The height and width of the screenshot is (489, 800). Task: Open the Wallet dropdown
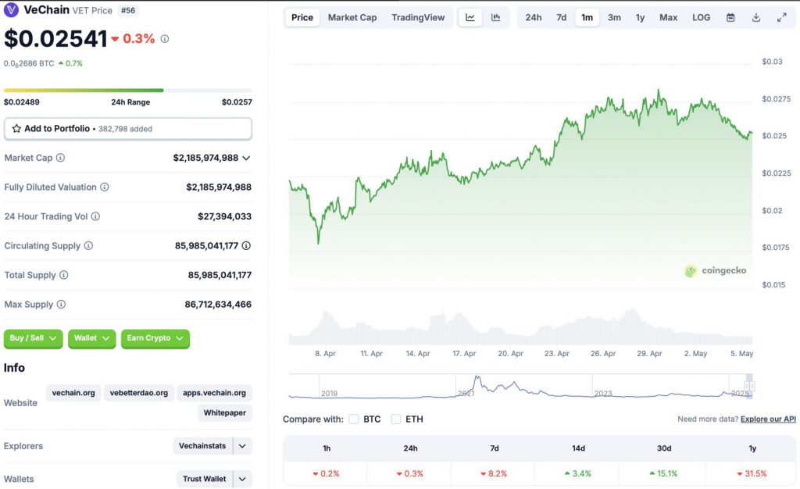tap(92, 338)
